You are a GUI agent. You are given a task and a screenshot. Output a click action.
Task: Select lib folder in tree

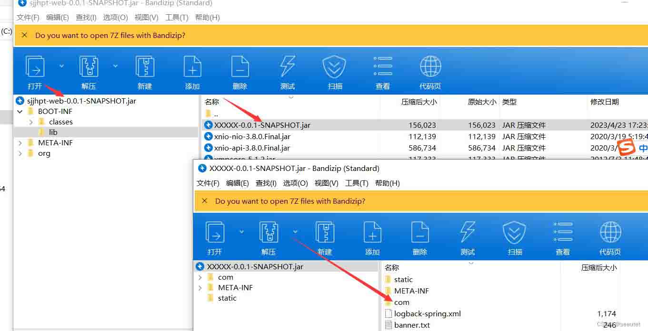point(53,132)
